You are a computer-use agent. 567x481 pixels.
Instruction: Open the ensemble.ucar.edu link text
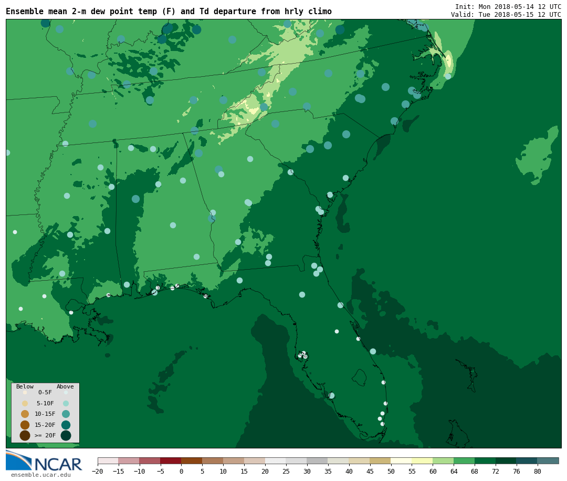[41, 475]
